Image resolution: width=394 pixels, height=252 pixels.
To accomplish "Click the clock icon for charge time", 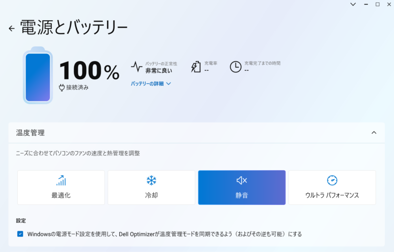I will (x=236, y=67).
